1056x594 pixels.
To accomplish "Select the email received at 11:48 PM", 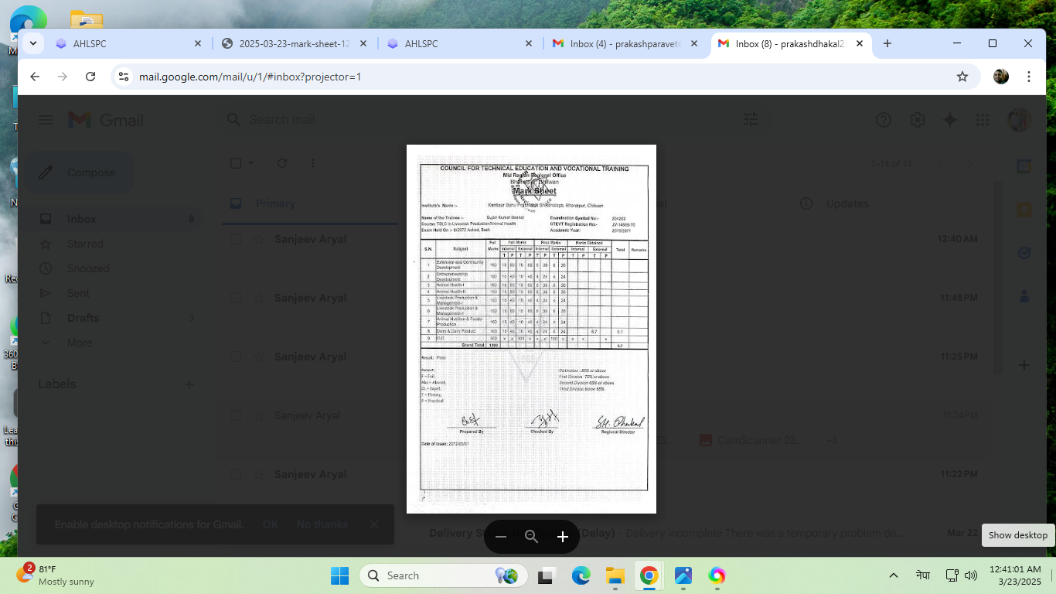I will coord(237,298).
